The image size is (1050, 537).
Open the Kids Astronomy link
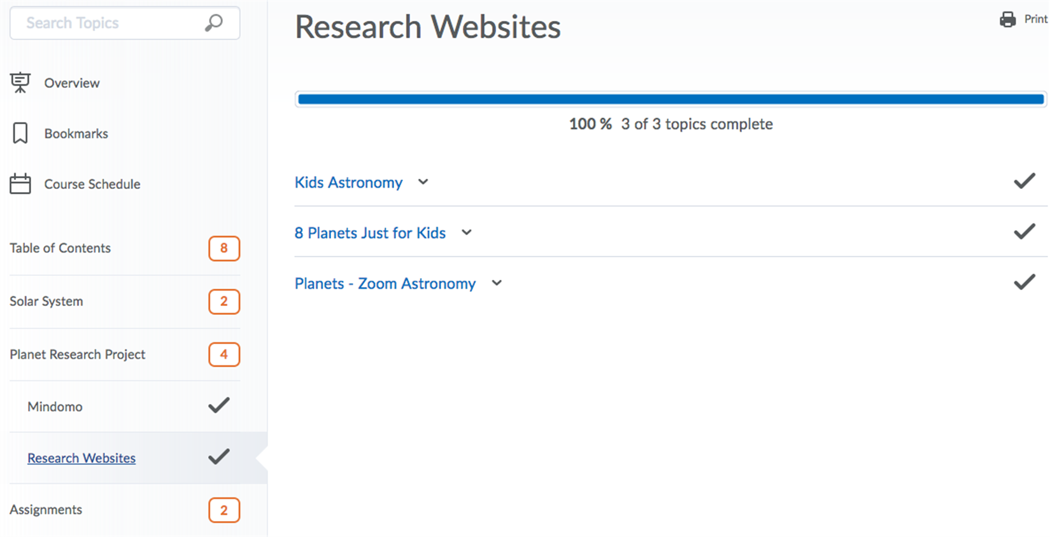(349, 183)
